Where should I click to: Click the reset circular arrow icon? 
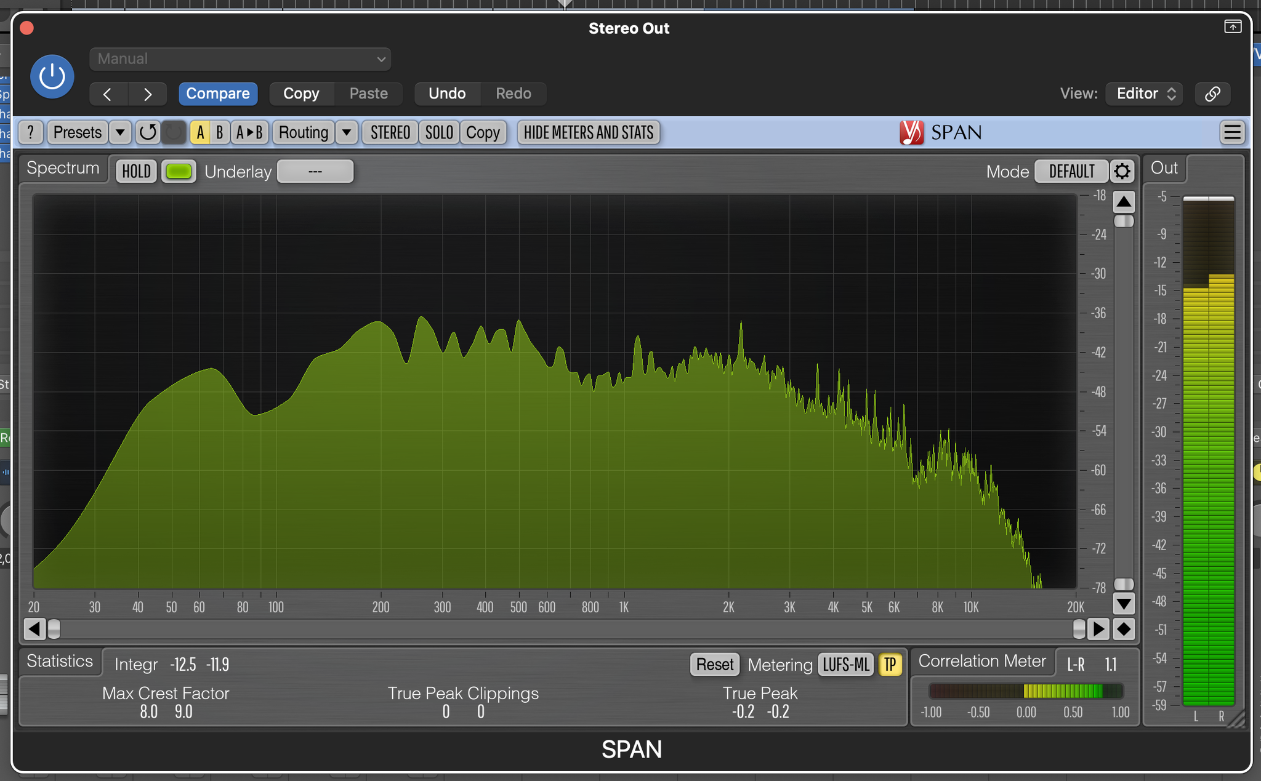pyautogui.click(x=148, y=132)
